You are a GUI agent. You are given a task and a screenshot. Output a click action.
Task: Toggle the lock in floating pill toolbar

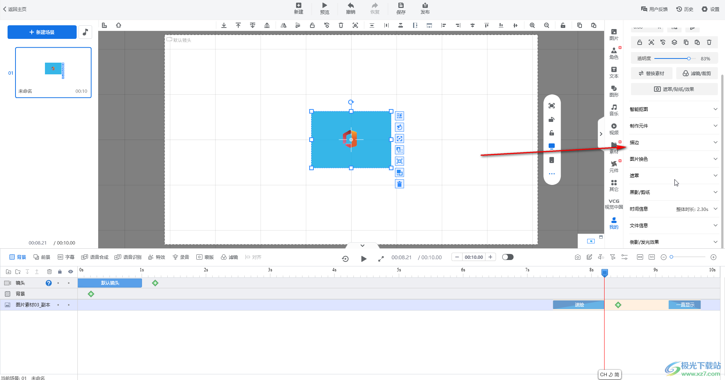tap(552, 133)
